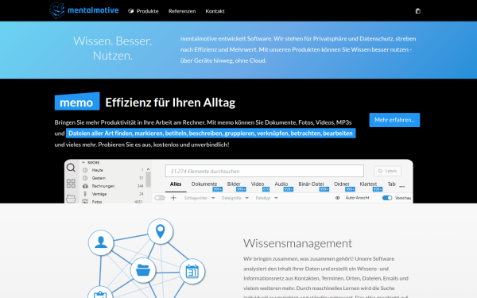Click the clock icon next to Gestern
This screenshot has height=298, width=477.
point(85,178)
